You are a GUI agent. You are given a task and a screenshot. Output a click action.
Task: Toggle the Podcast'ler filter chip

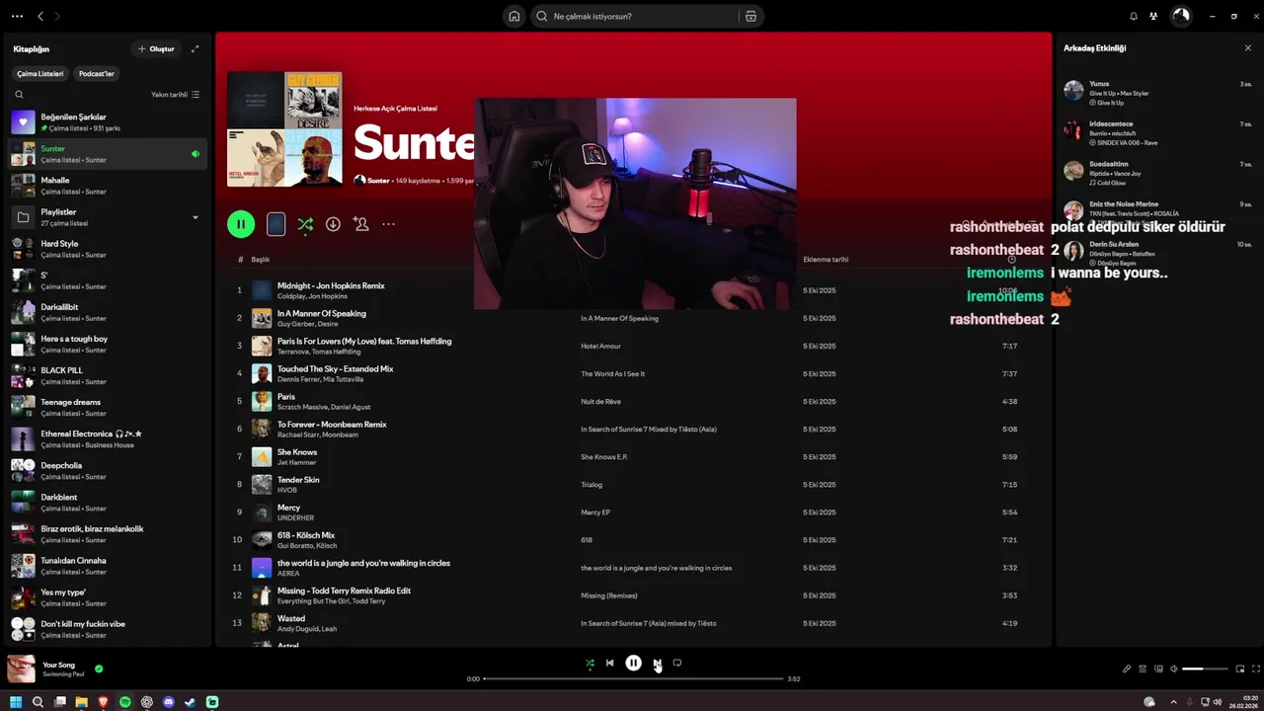97,73
